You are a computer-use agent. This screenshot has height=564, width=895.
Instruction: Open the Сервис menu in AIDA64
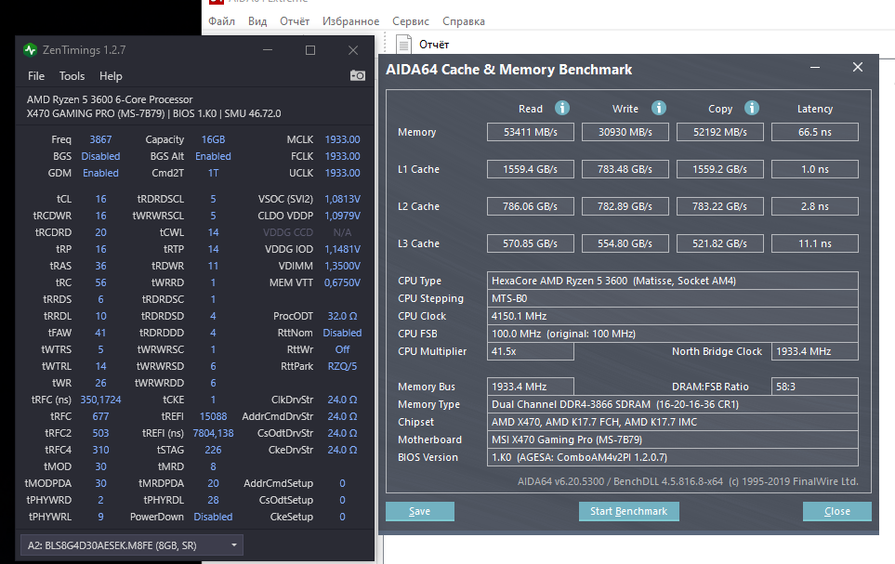[x=411, y=21]
